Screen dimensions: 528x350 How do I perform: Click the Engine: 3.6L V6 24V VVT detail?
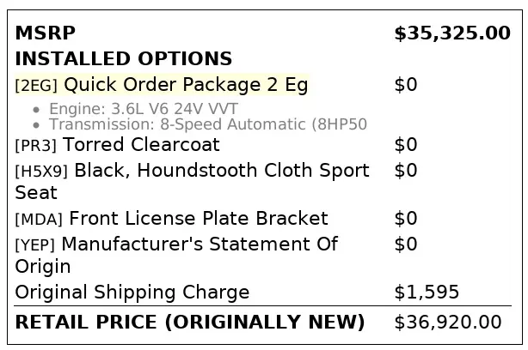click(143, 109)
